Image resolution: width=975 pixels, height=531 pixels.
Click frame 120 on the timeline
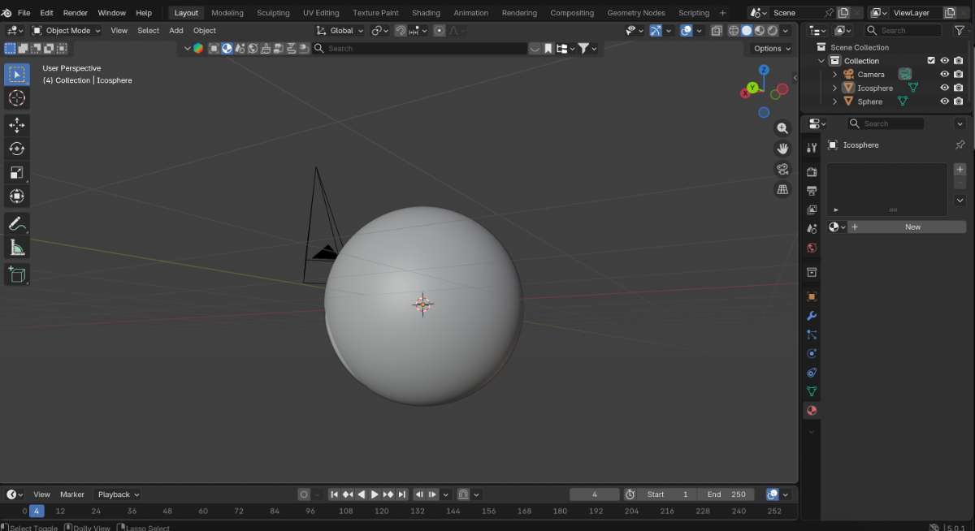tap(382, 512)
